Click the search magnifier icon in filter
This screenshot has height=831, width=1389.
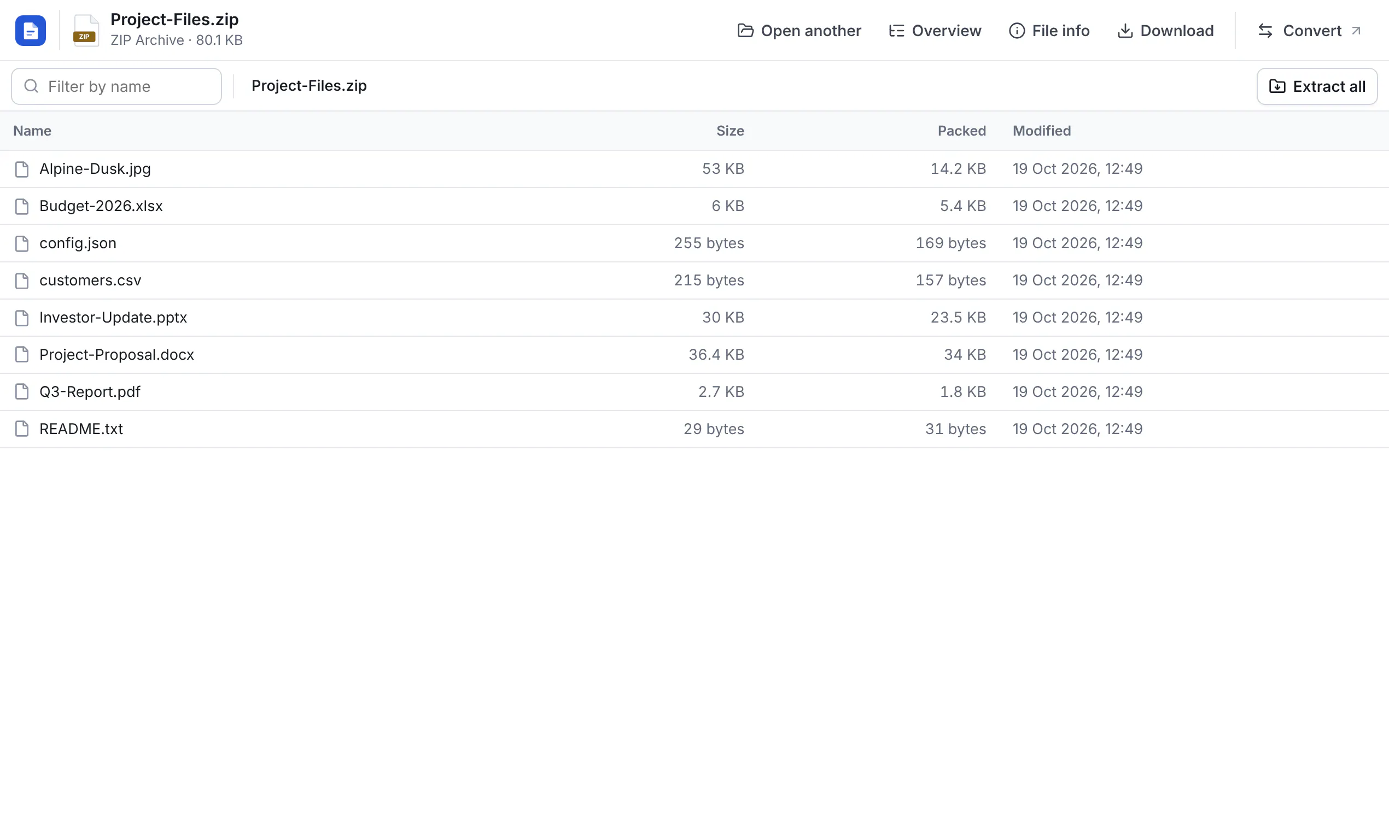tap(31, 86)
